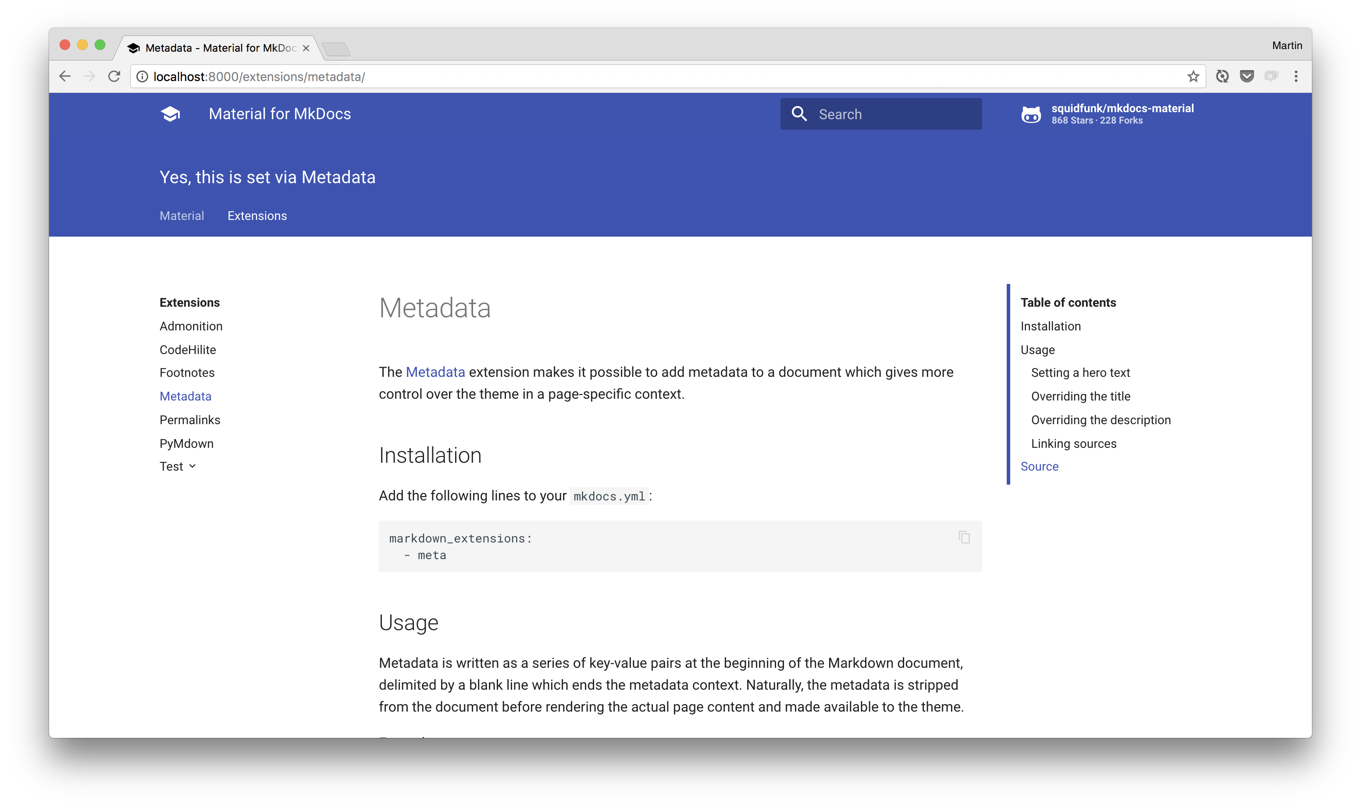Expand the Test section in sidebar

[x=178, y=467]
